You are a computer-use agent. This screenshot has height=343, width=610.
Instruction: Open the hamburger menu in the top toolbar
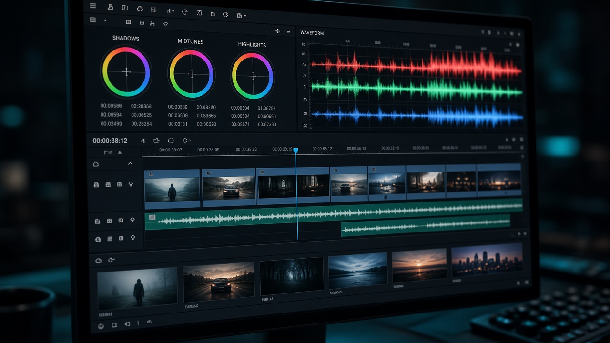[93, 6]
